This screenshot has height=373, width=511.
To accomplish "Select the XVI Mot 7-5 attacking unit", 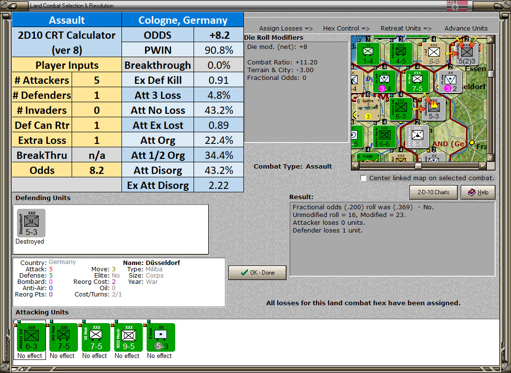I will [63, 338].
